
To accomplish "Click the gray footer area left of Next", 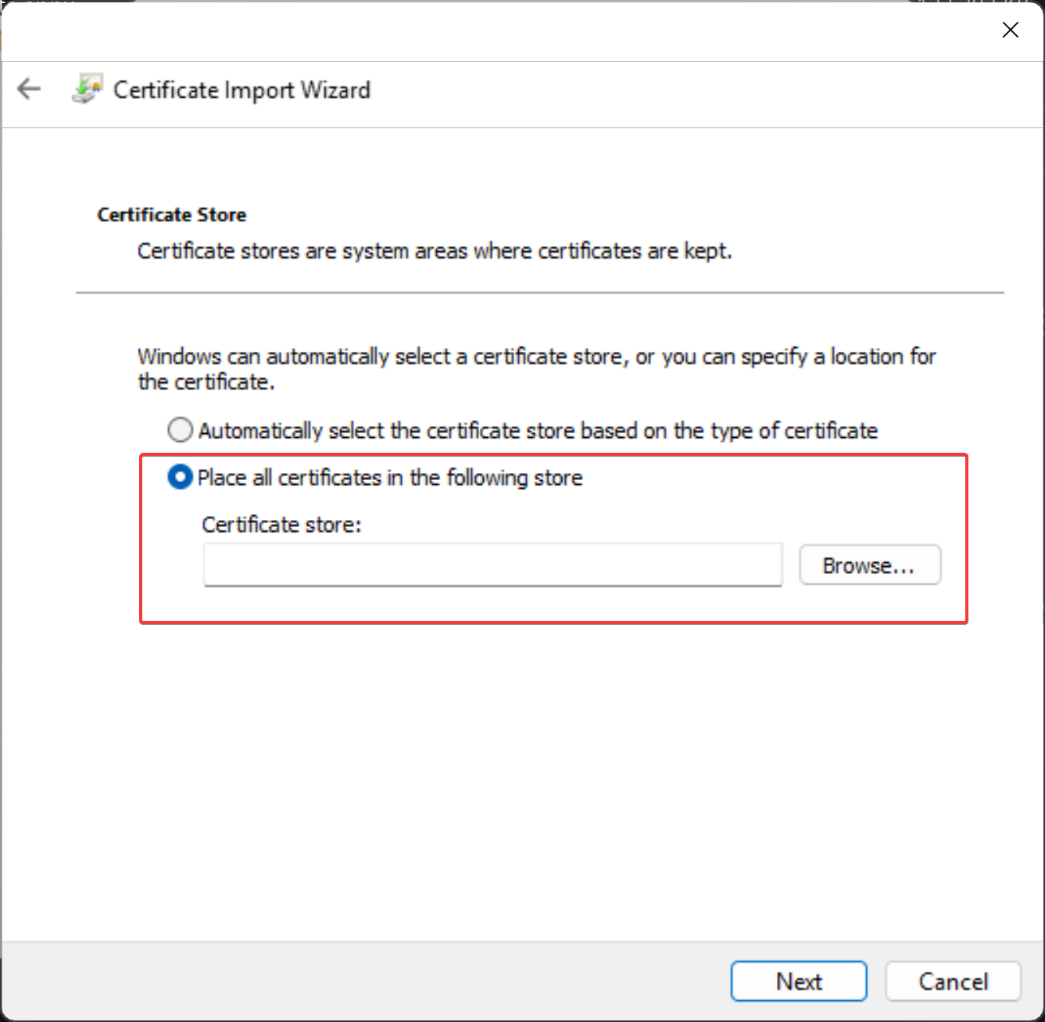I will [360, 981].
